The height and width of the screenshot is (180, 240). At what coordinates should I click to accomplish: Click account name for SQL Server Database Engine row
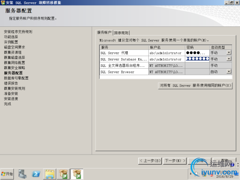click(167, 59)
